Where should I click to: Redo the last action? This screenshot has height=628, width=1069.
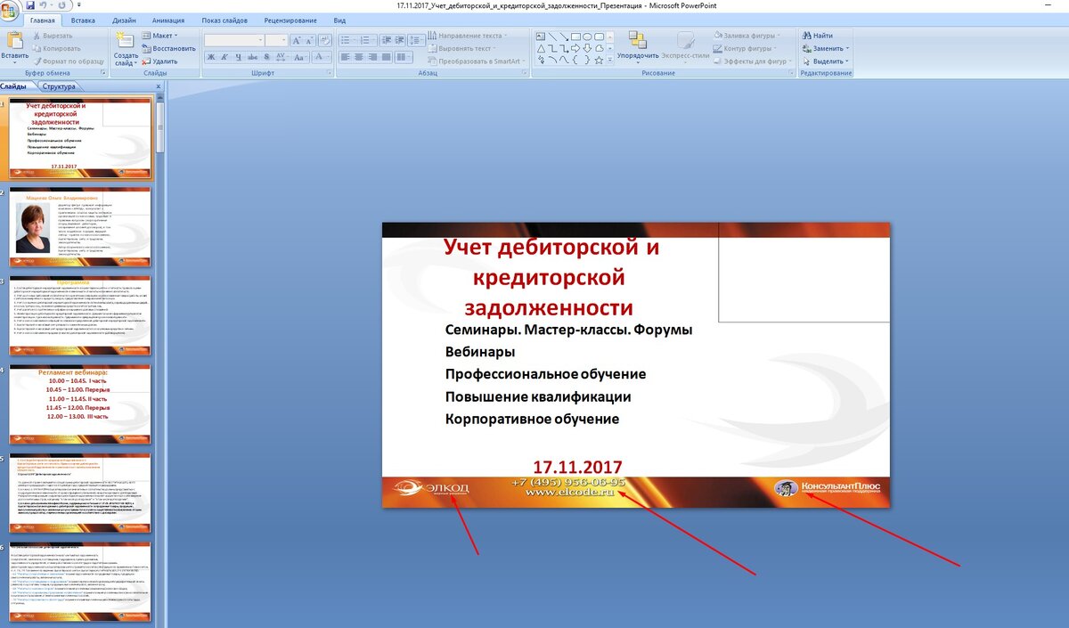(x=61, y=5)
